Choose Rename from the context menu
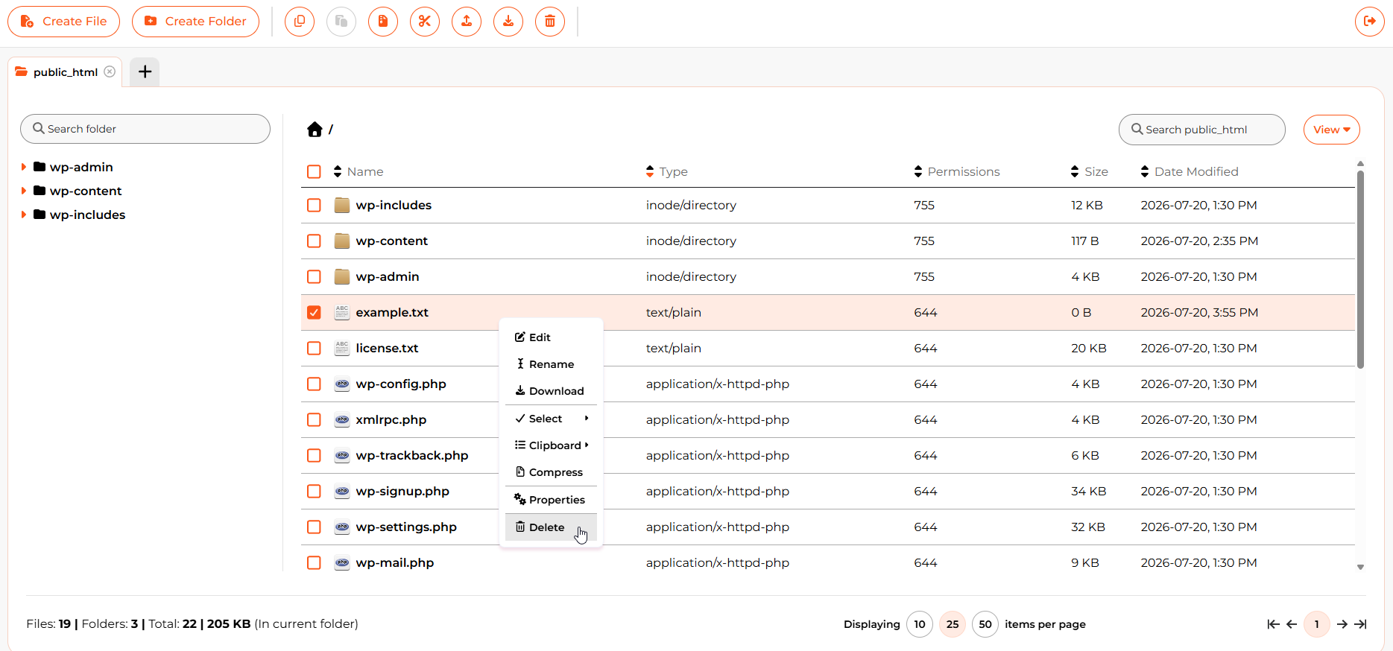Viewport: 1393px width, 651px height. pyautogui.click(x=551, y=364)
